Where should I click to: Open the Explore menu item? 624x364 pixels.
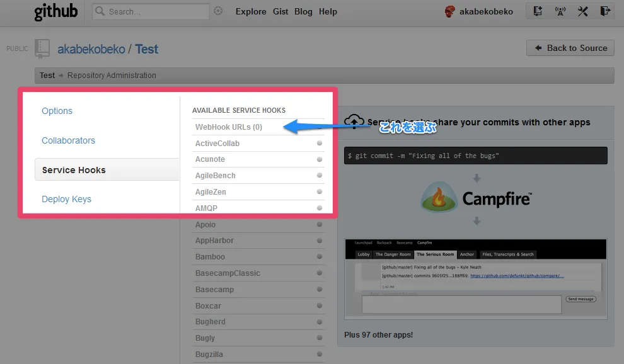[x=251, y=11]
